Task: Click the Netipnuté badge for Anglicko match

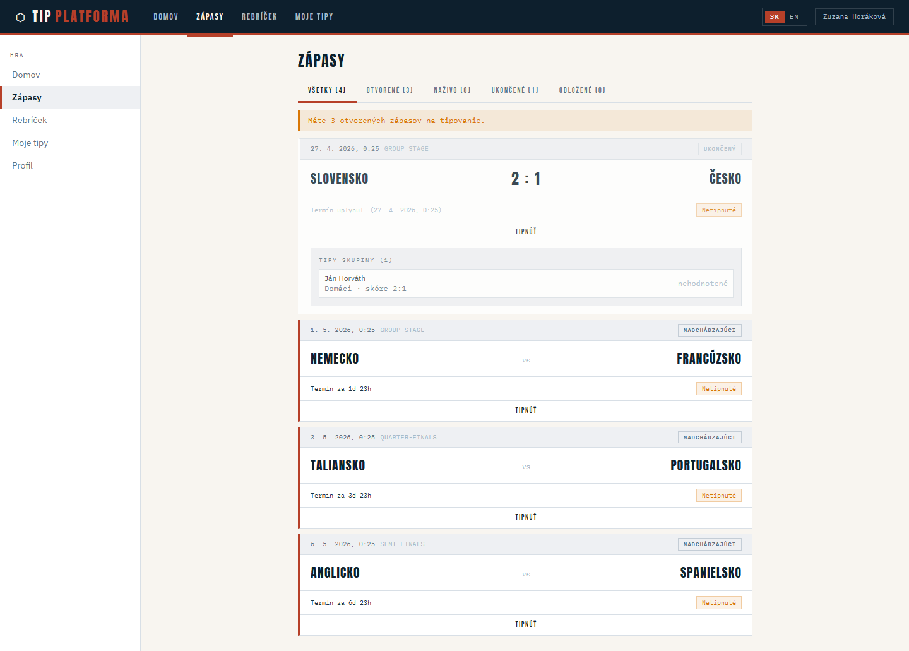Action: [718, 603]
